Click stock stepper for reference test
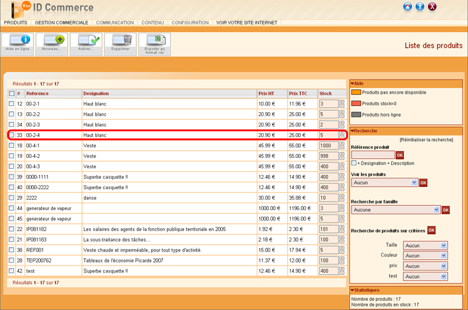The image size is (468, 310). tap(342, 271)
